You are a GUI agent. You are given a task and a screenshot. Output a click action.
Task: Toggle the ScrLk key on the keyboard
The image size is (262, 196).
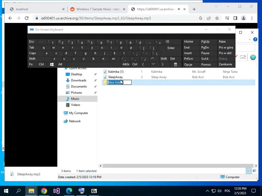click(x=208, y=59)
